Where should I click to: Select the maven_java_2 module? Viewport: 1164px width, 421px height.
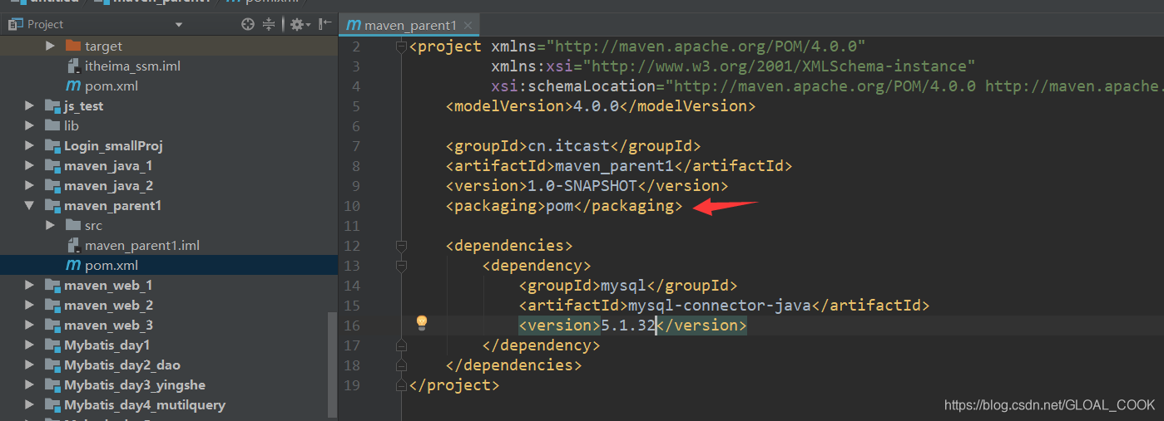click(108, 185)
